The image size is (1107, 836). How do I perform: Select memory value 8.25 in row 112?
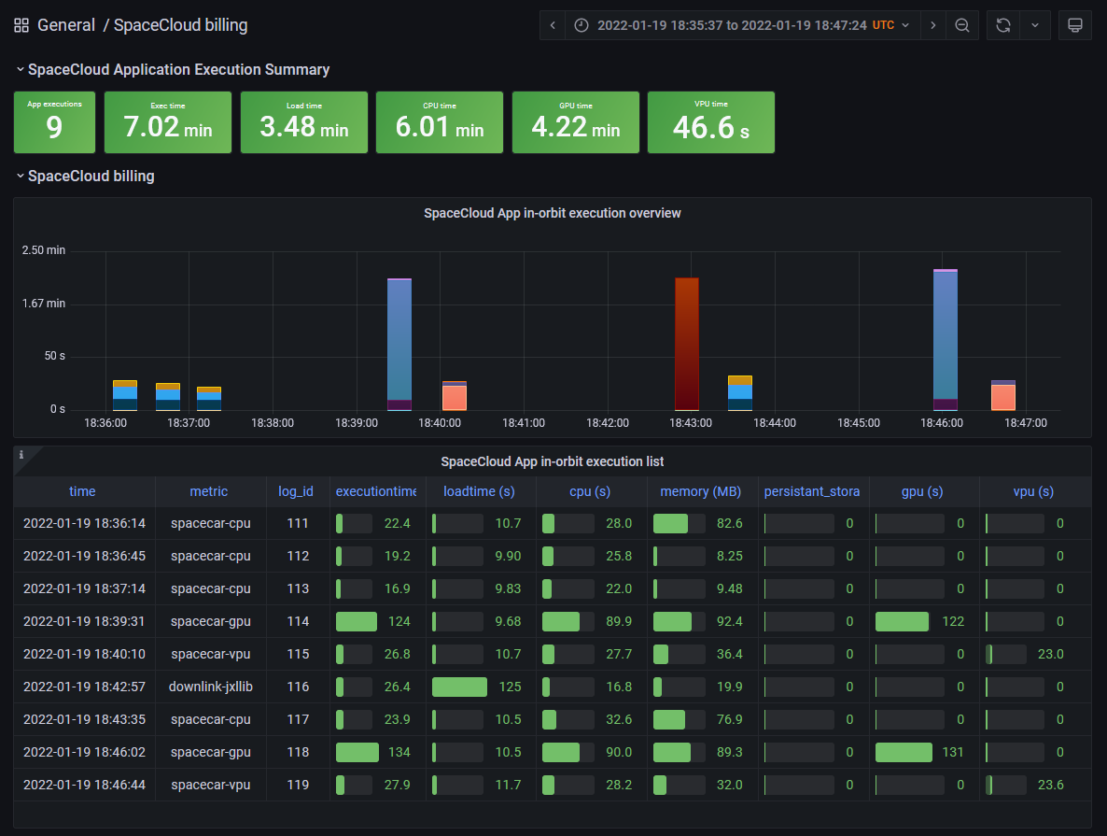point(729,556)
